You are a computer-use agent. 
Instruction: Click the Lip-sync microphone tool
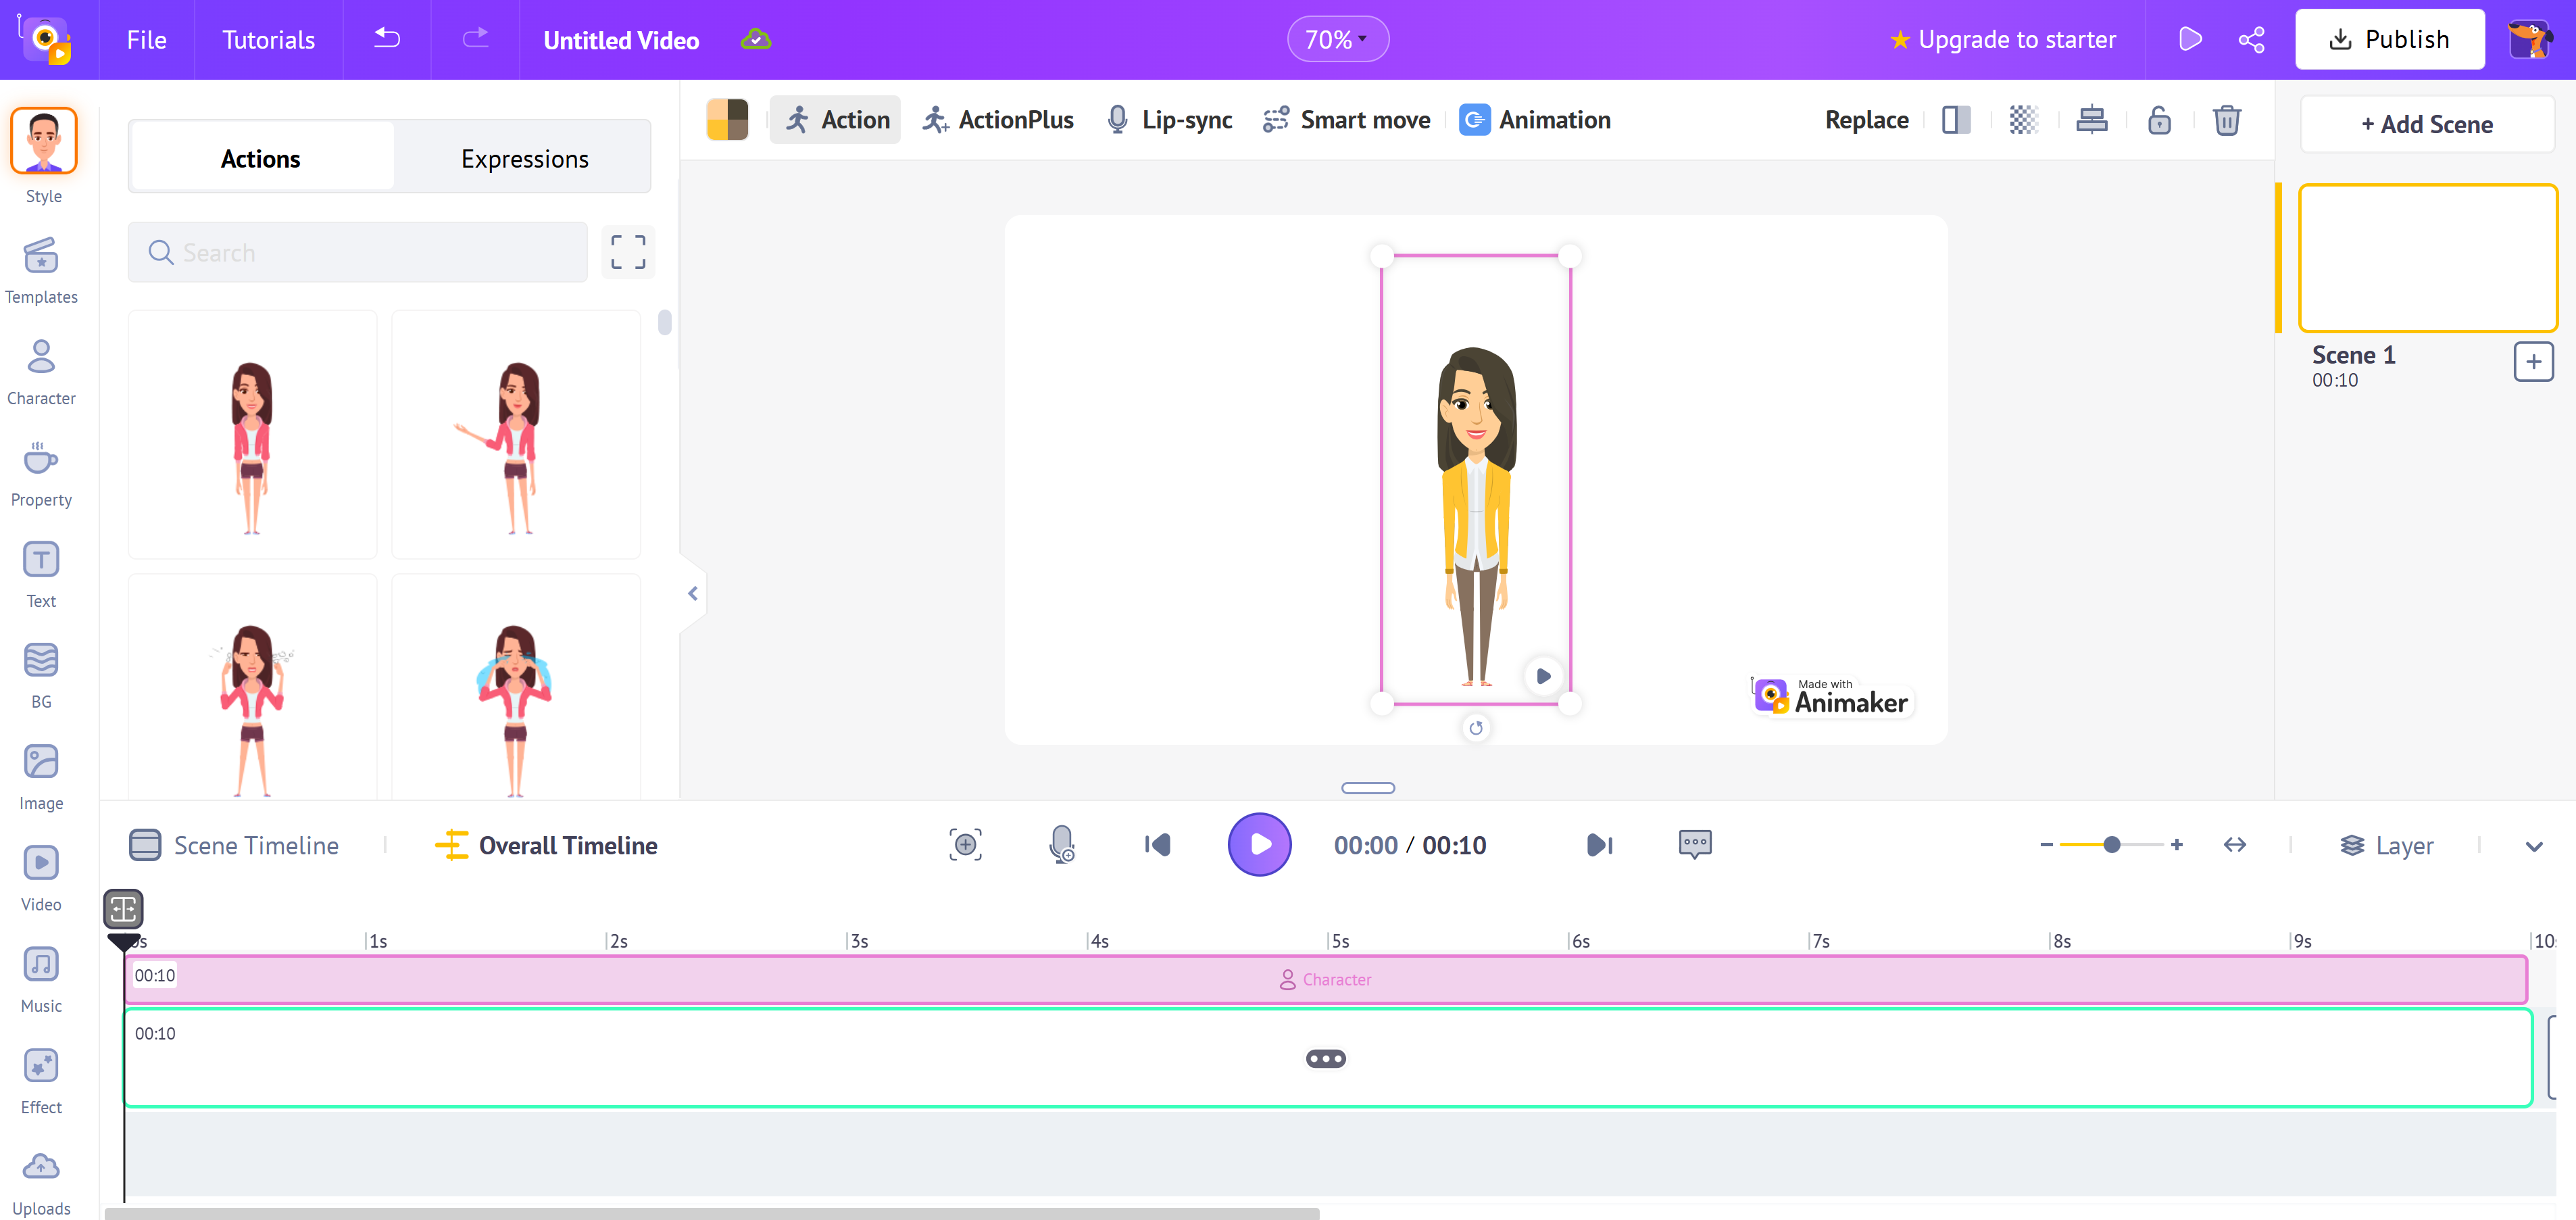pyautogui.click(x=1169, y=120)
